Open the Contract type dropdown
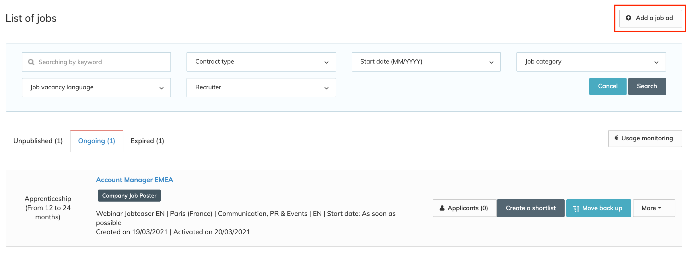 click(261, 62)
